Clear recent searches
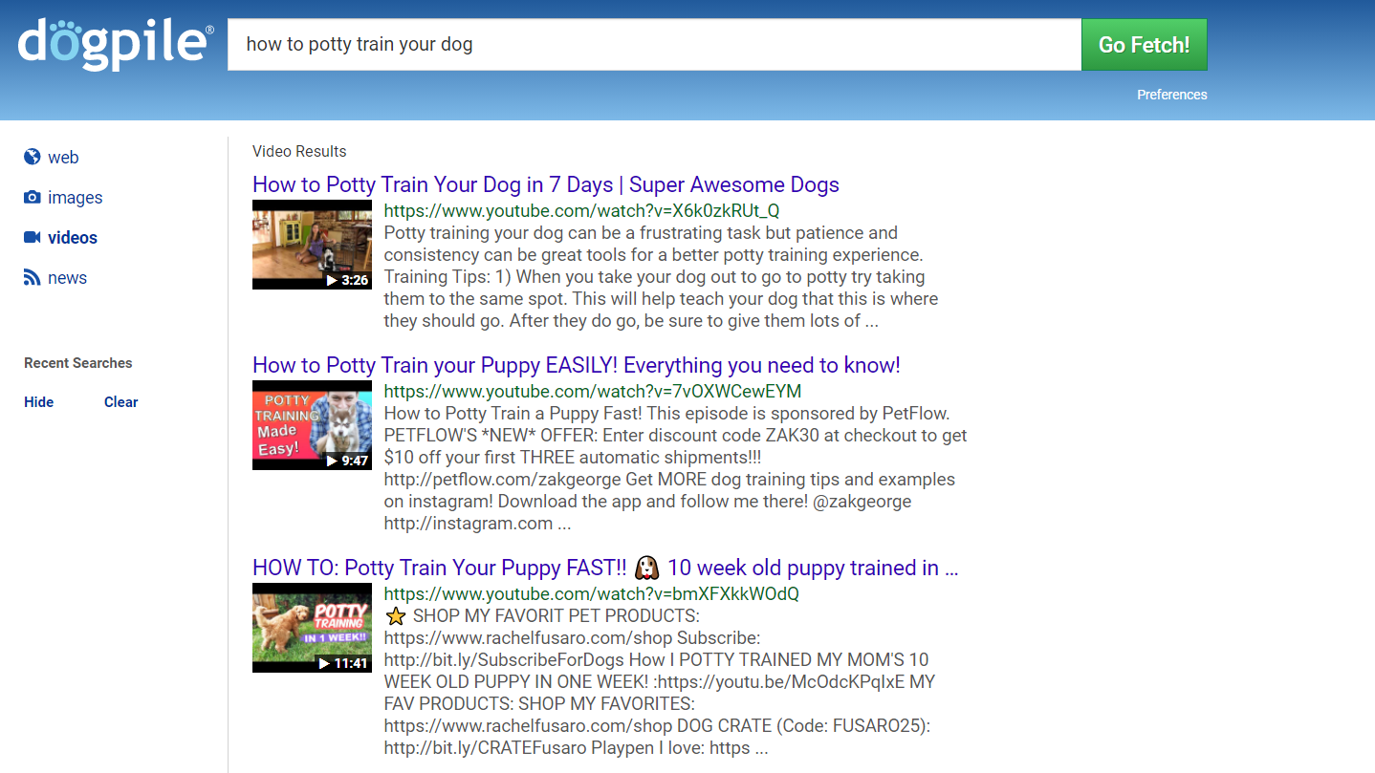 tap(121, 402)
